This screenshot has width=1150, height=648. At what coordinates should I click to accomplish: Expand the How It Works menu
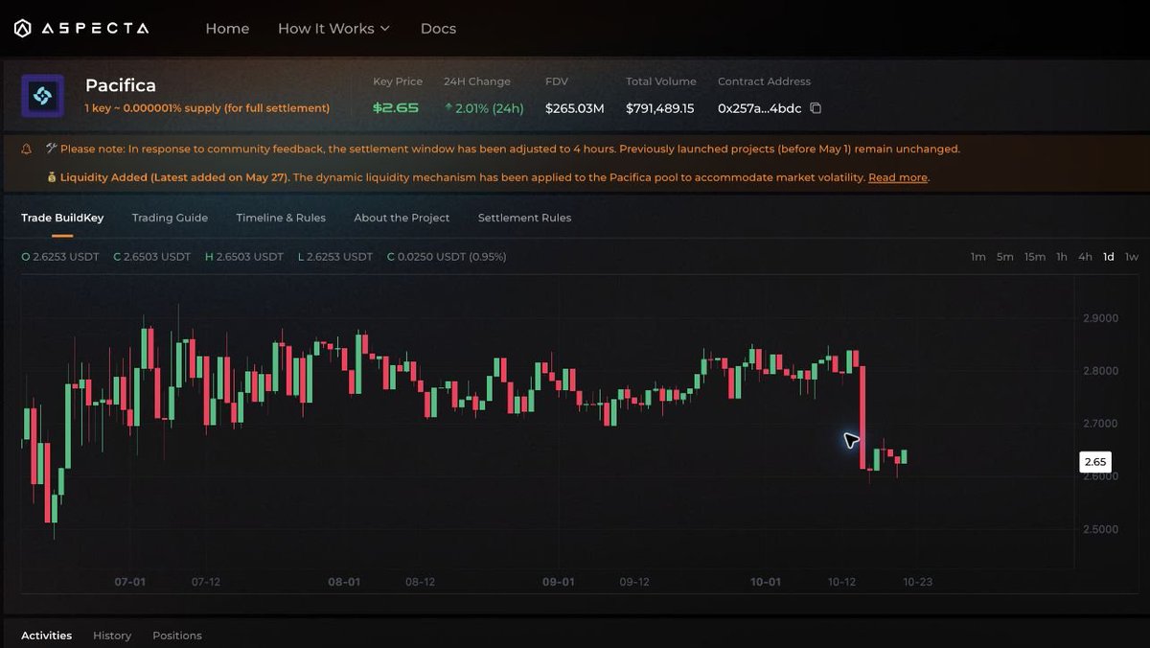[333, 29]
